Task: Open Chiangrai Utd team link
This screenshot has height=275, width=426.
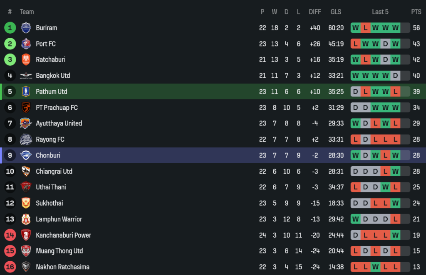Action: pos(54,171)
